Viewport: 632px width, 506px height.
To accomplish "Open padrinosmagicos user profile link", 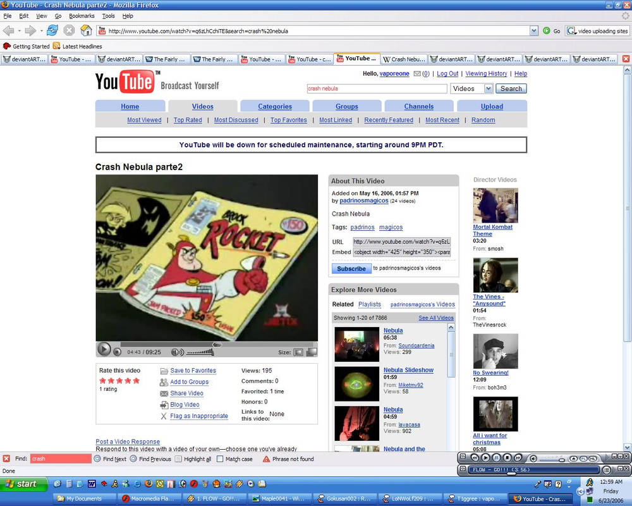I will click(364, 201).
